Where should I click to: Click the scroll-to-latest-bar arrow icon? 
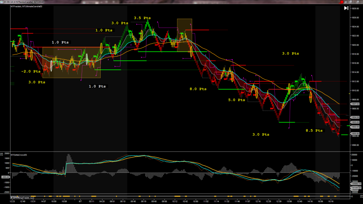[346, 8]
